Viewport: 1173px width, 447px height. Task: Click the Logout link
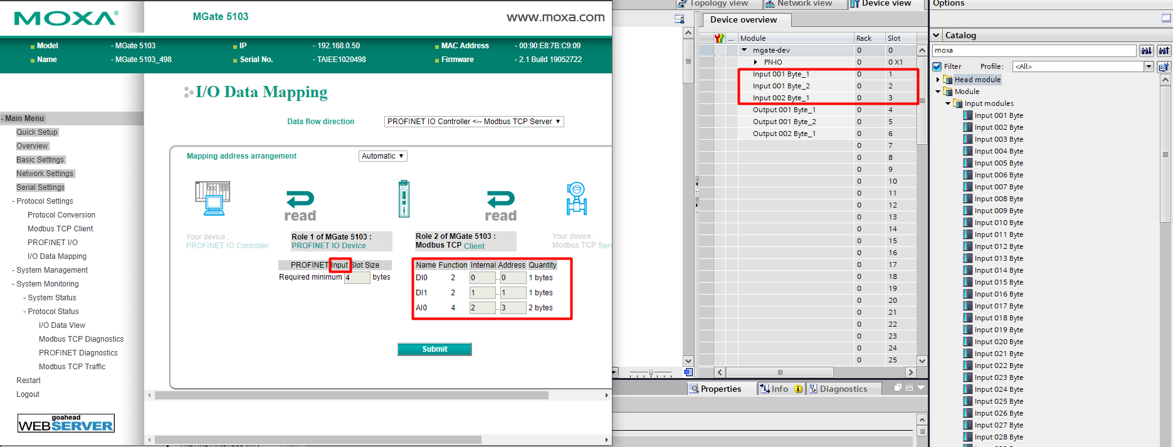point(28,394)
